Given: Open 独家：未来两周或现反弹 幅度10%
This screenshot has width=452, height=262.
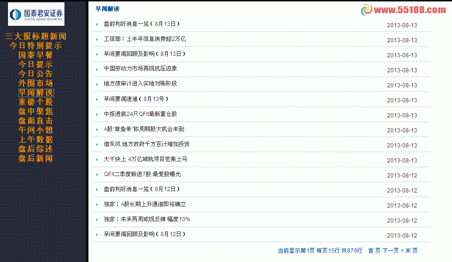Looking at the screenshot, I should pyautogui.click(x=147, y=219).
